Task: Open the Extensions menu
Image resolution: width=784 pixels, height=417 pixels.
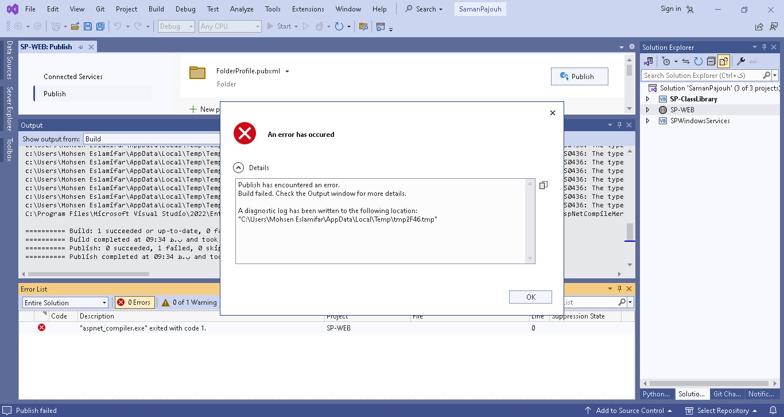Action: click(x=308, y=9)
